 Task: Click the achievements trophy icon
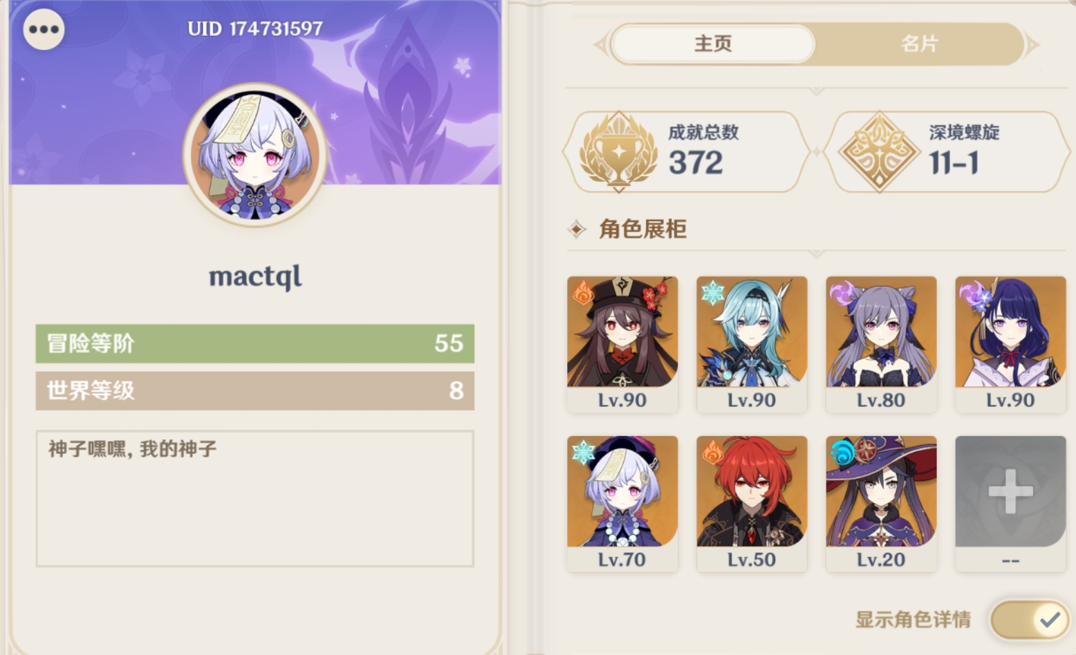click(618, 151)
